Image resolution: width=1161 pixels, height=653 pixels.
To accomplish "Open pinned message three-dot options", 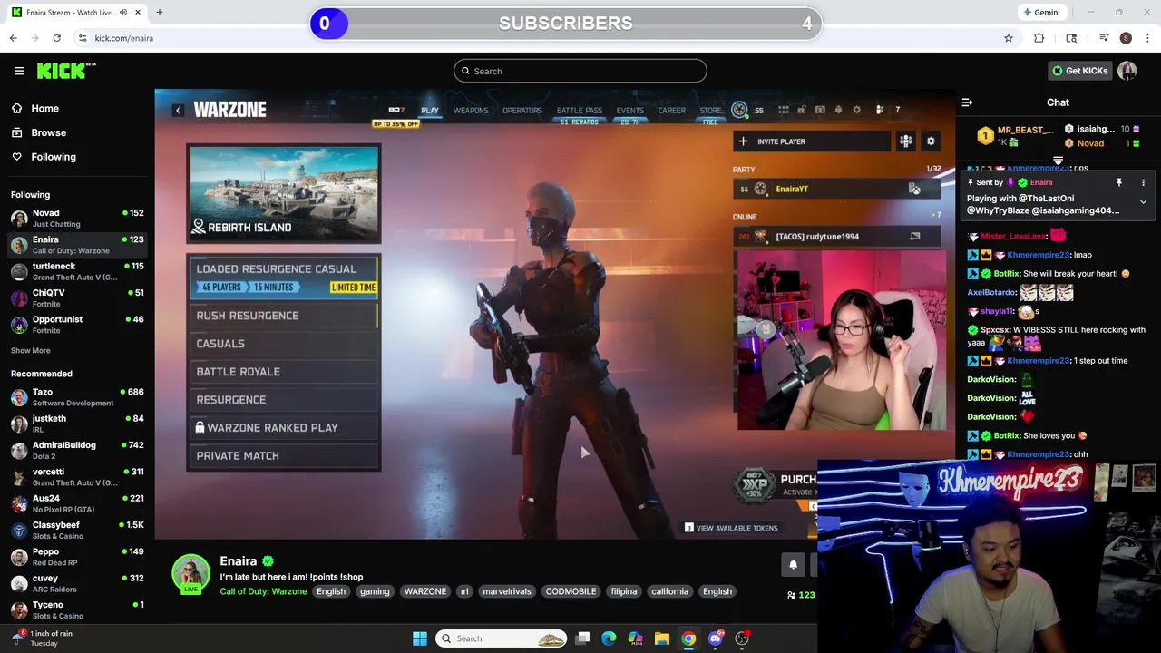I will [1143, 182].
